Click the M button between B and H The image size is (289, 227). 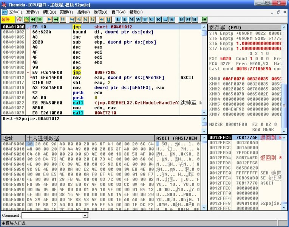pyautogui.click(x=188, y=19)
